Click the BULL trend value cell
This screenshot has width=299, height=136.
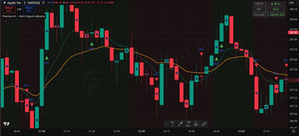276,4
